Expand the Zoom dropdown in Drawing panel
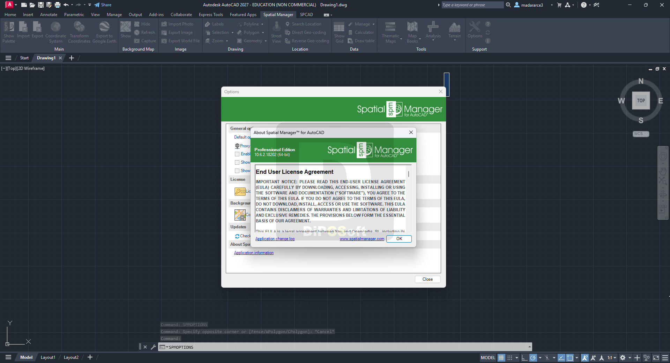This screenshot has height=363, width=670. (227, 41)
